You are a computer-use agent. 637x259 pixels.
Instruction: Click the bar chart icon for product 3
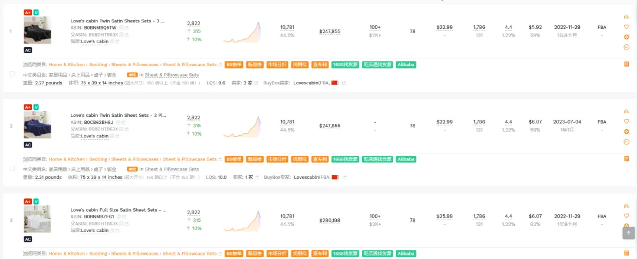(626, 206)
